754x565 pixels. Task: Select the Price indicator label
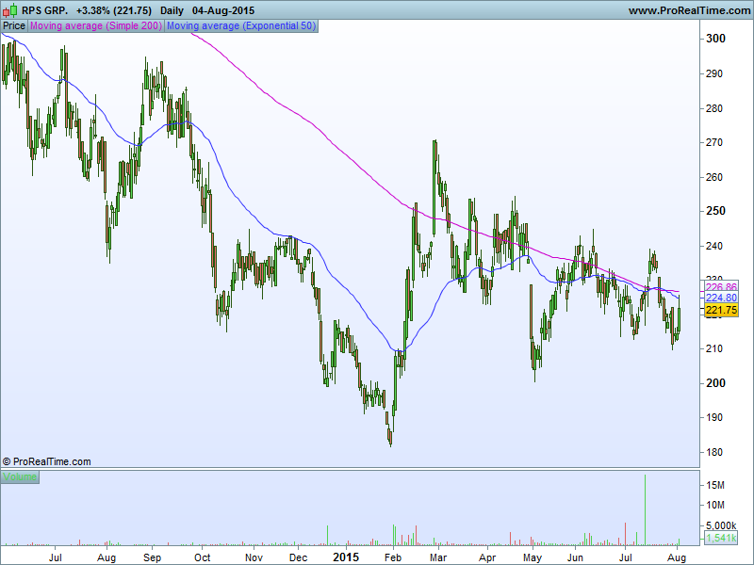point(14,26)
